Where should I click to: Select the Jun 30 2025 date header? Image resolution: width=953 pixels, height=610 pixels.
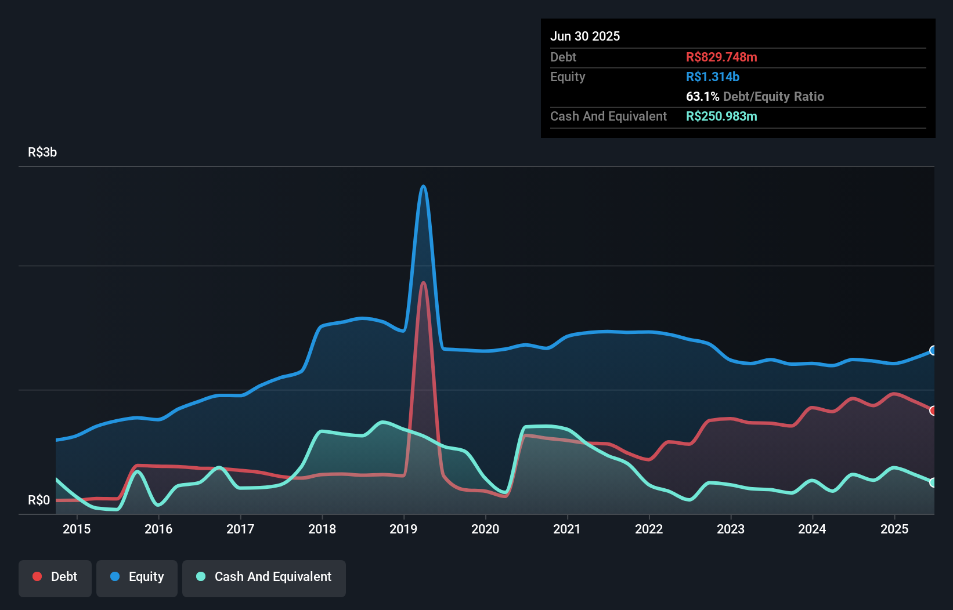tap(586, 36)
